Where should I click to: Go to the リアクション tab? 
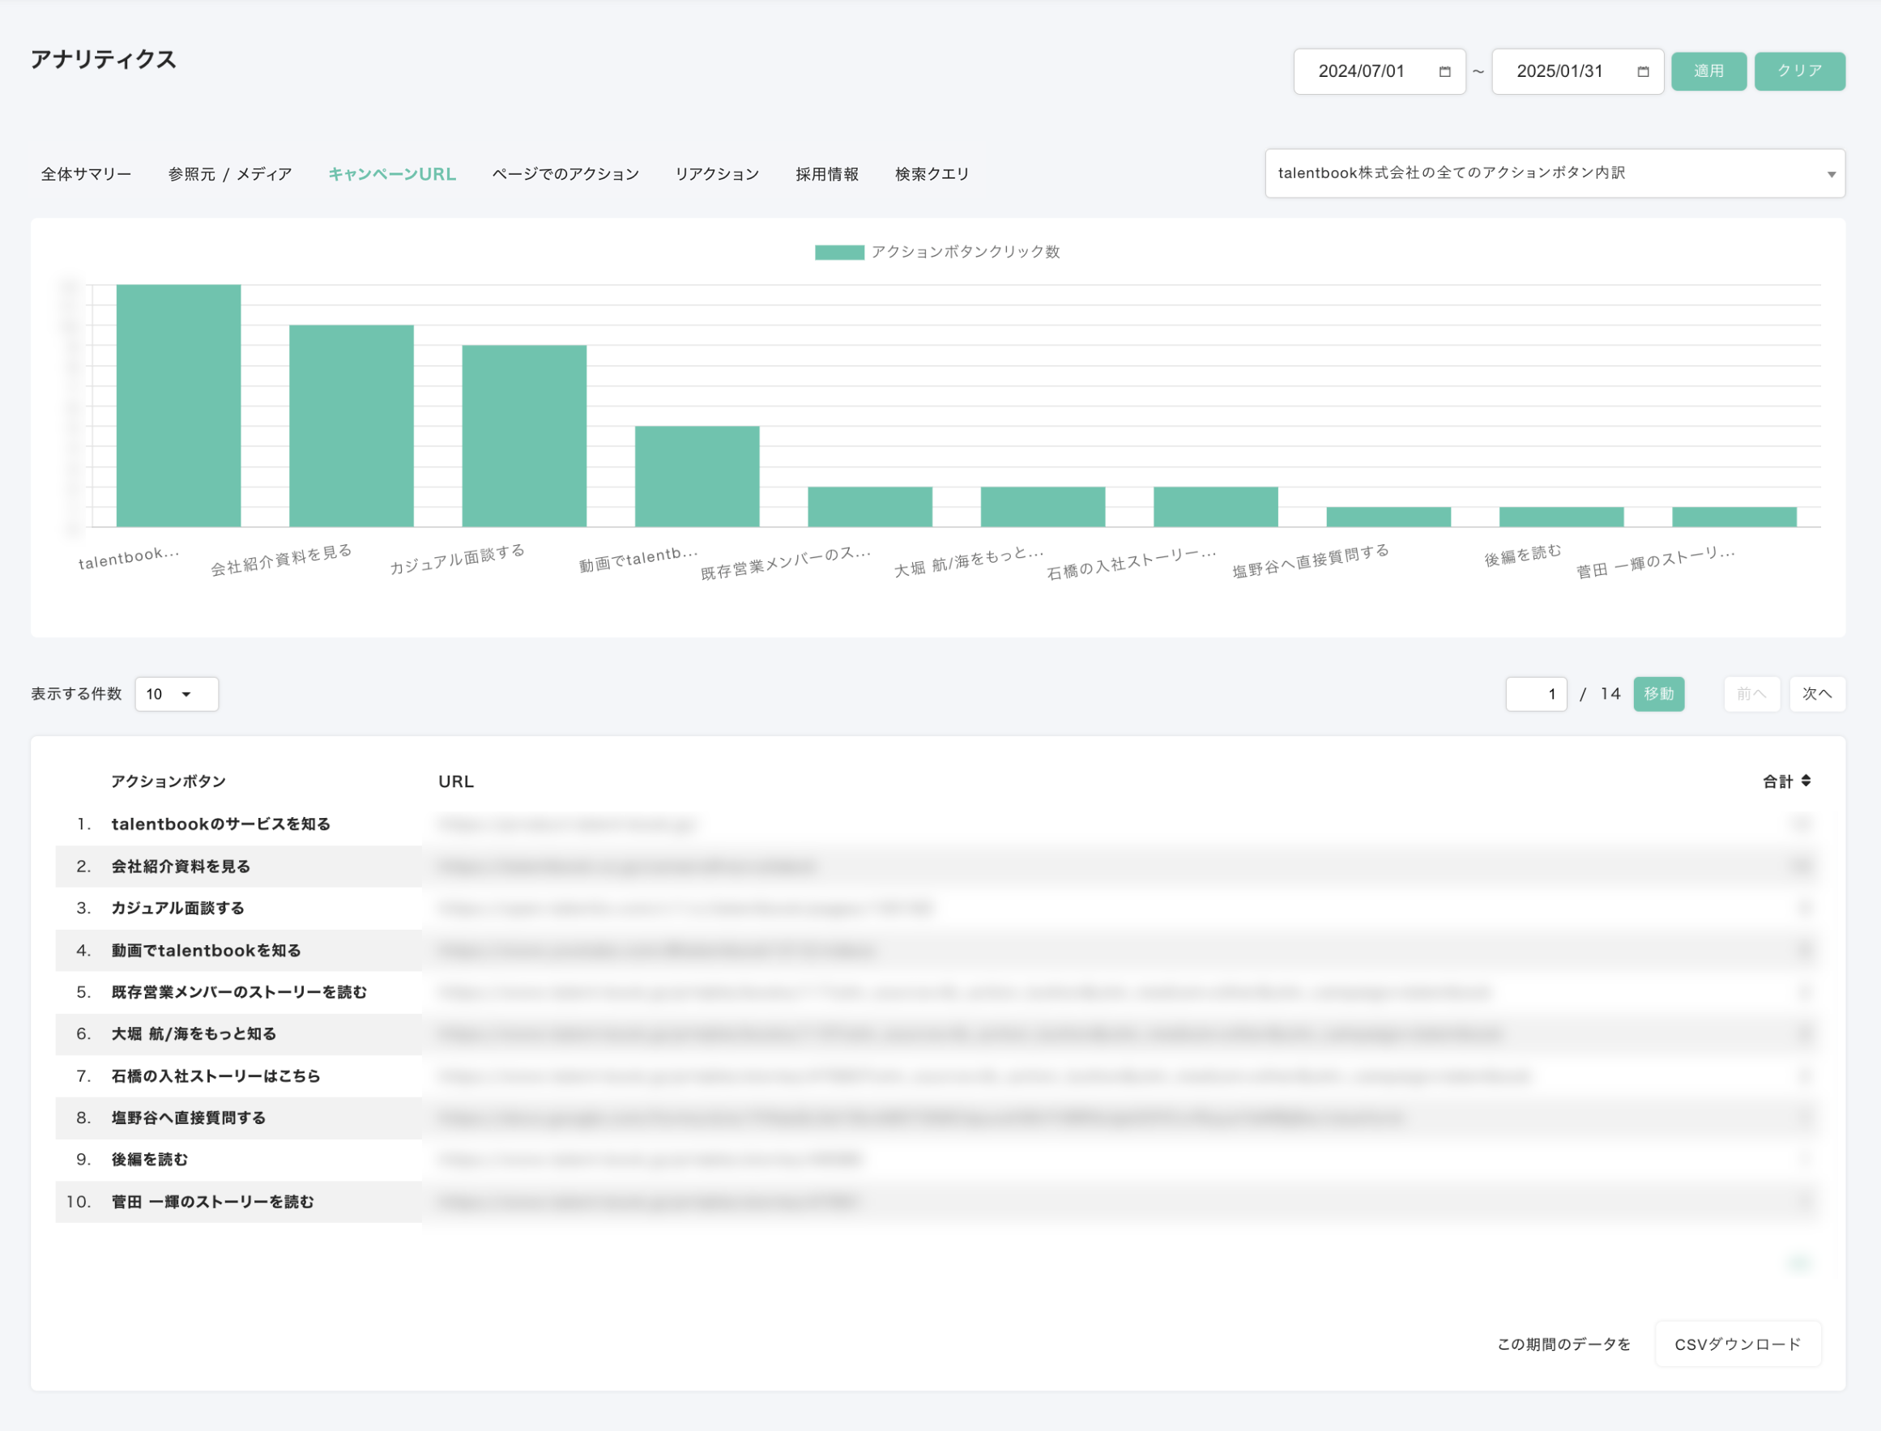coord(716,174)
